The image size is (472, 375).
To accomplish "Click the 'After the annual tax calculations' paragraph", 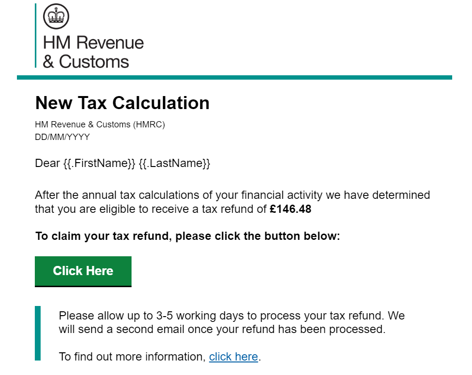I will coord(233,202).
